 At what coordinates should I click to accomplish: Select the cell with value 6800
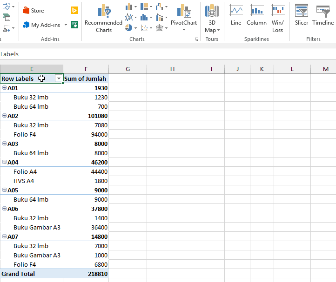click(x=86, y=264)
